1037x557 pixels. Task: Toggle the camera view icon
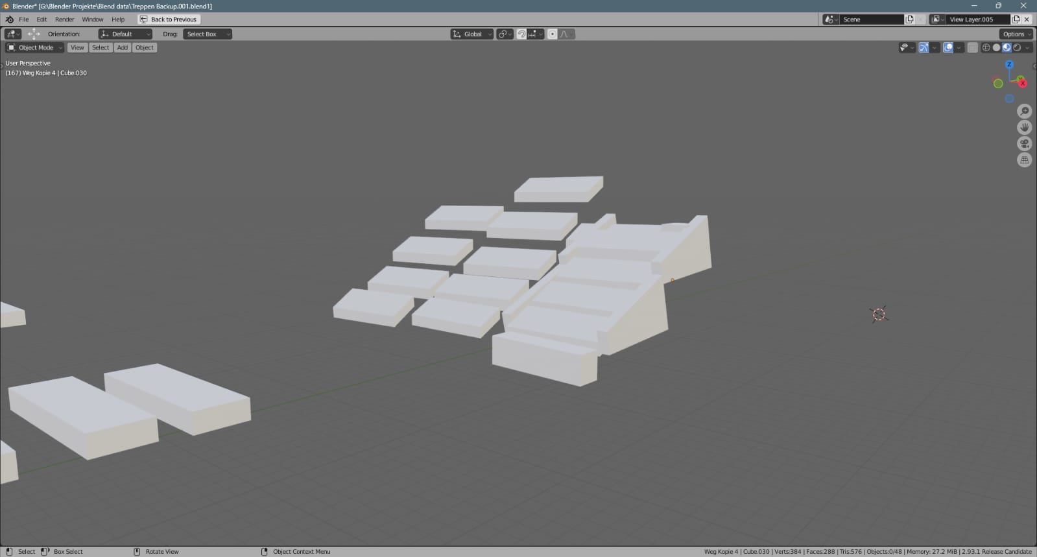click(x=1024, y=144)
